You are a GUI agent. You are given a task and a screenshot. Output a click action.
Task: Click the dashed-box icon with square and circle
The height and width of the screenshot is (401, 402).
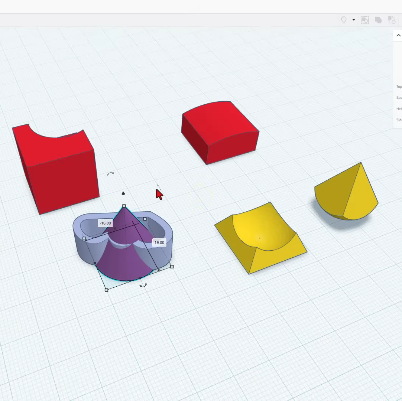click(x=365, y=20)
